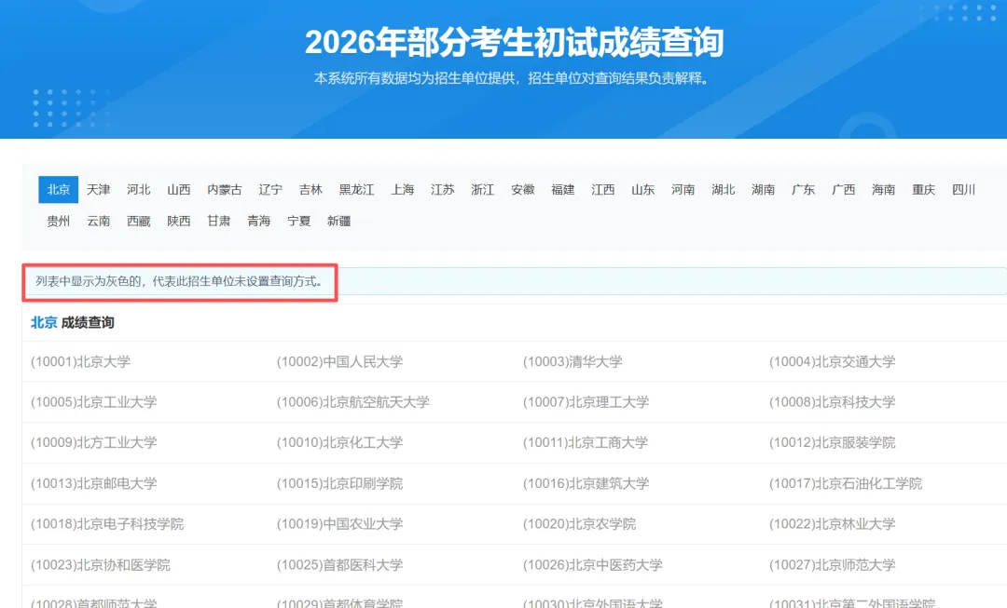Switch to the 上海 tab
This screenshot has width=1007, height=608.
pos(403,190)
